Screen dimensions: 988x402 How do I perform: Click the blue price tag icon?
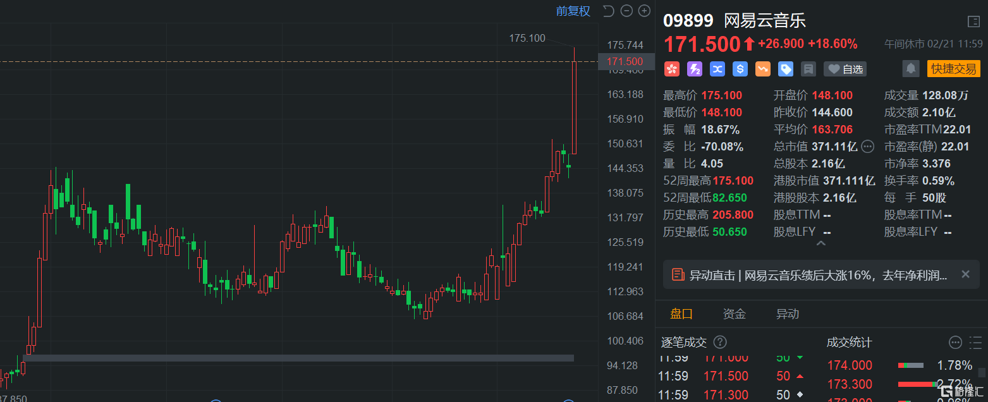click(786, 69)
